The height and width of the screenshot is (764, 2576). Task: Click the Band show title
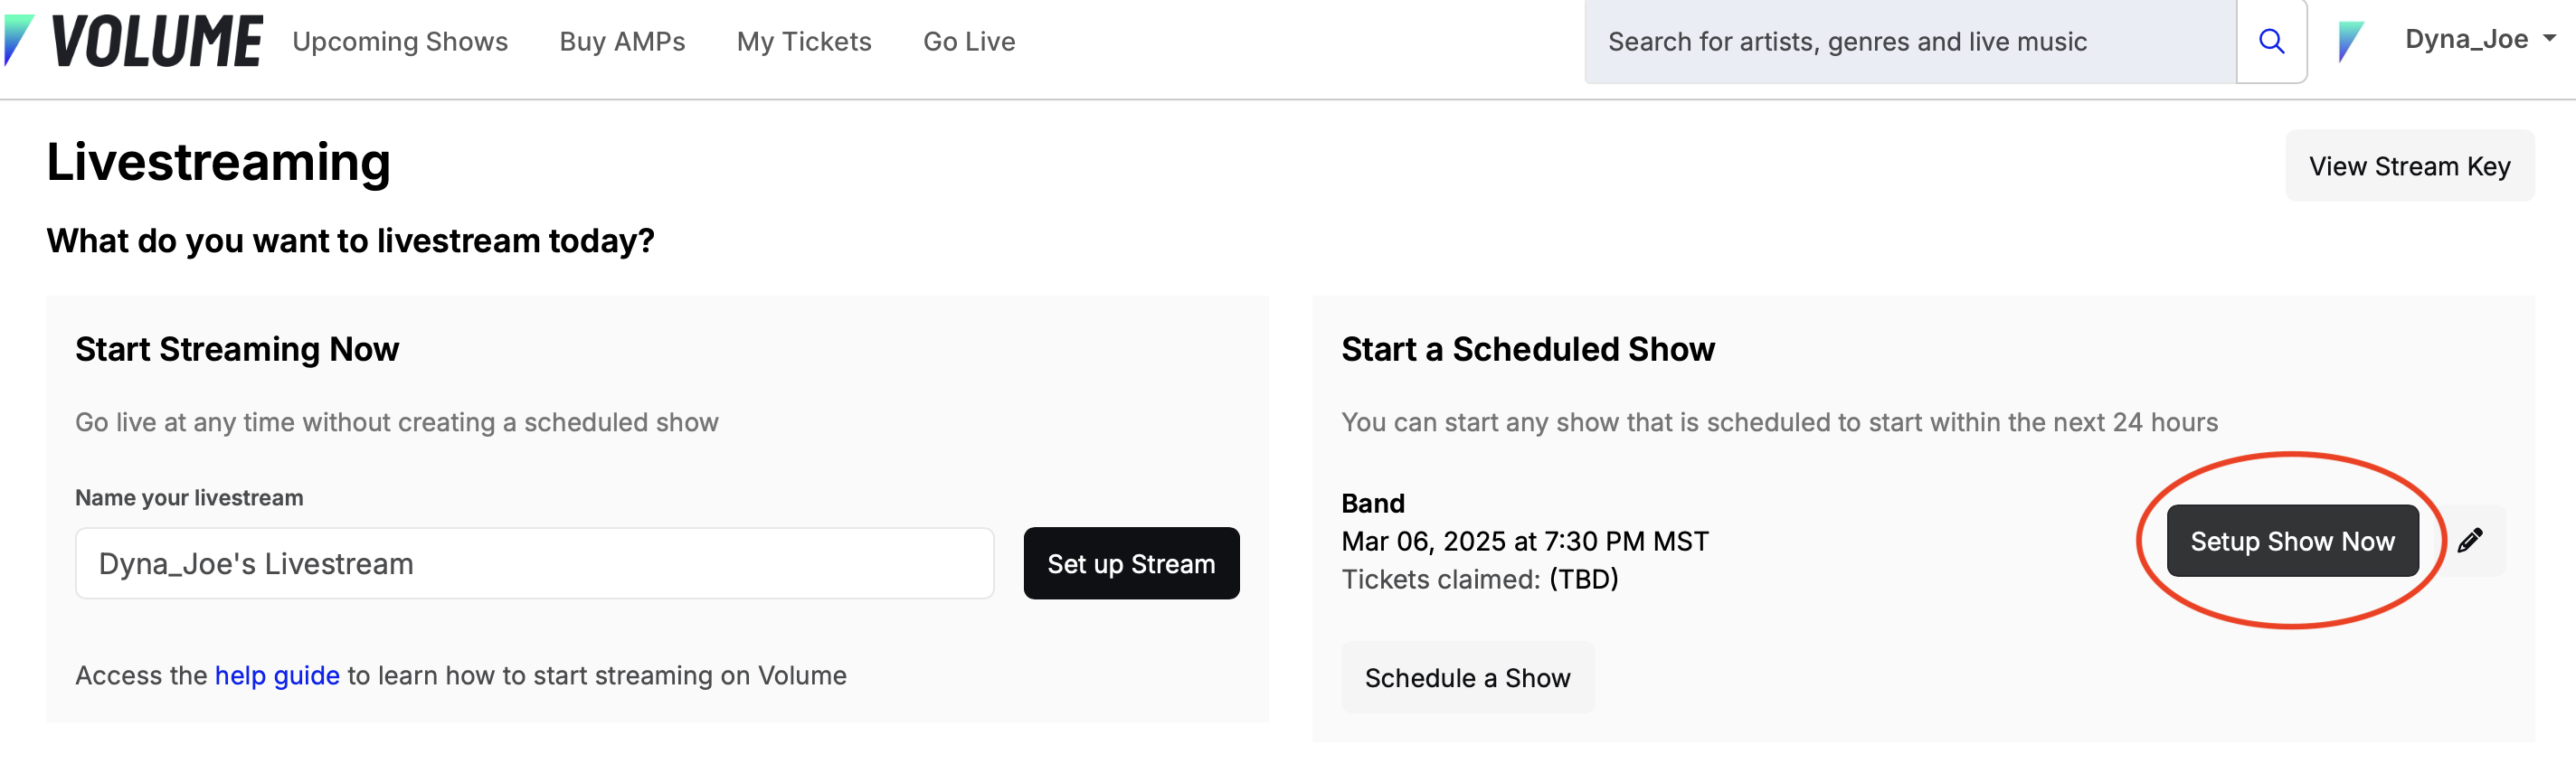coord(1372,503)
